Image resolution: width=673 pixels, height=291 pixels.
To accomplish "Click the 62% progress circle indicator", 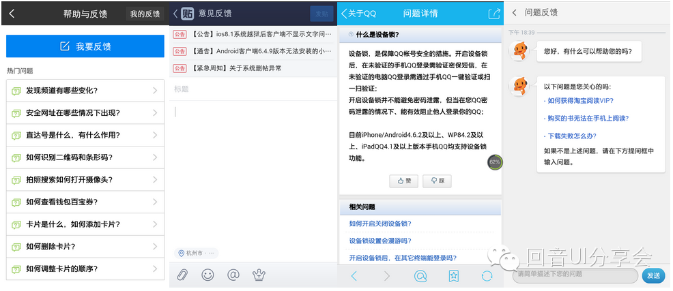I will tap(494, 162).
